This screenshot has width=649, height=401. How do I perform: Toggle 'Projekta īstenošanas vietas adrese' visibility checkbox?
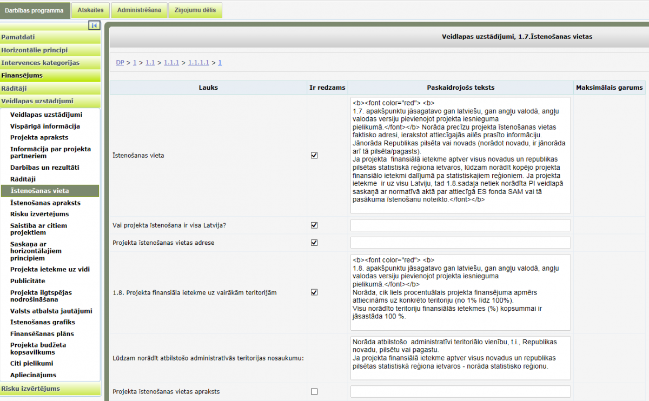tap(314, 243)
